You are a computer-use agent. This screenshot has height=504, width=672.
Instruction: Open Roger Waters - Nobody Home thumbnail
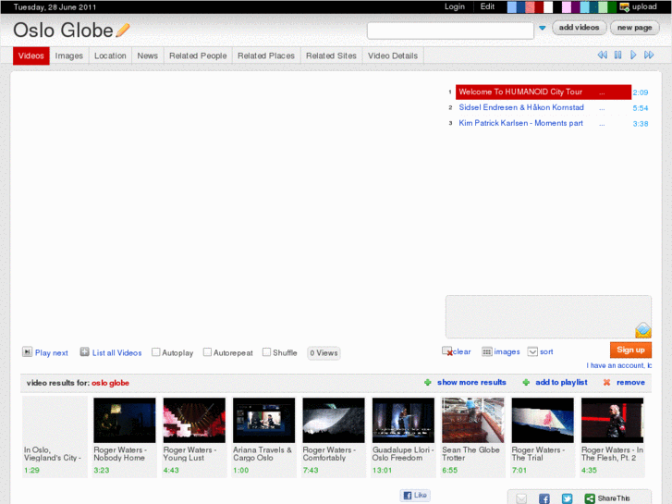pos(124,420)
